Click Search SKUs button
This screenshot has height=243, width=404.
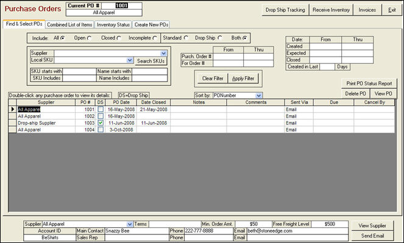[151, 61]
